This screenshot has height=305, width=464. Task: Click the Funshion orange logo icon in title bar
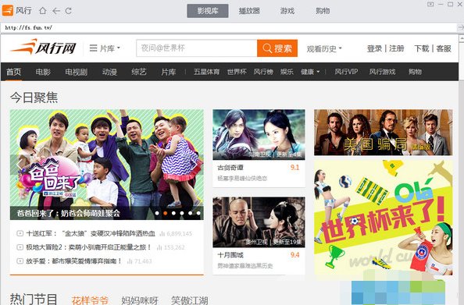pyautogui.click(x=8, y=11)
